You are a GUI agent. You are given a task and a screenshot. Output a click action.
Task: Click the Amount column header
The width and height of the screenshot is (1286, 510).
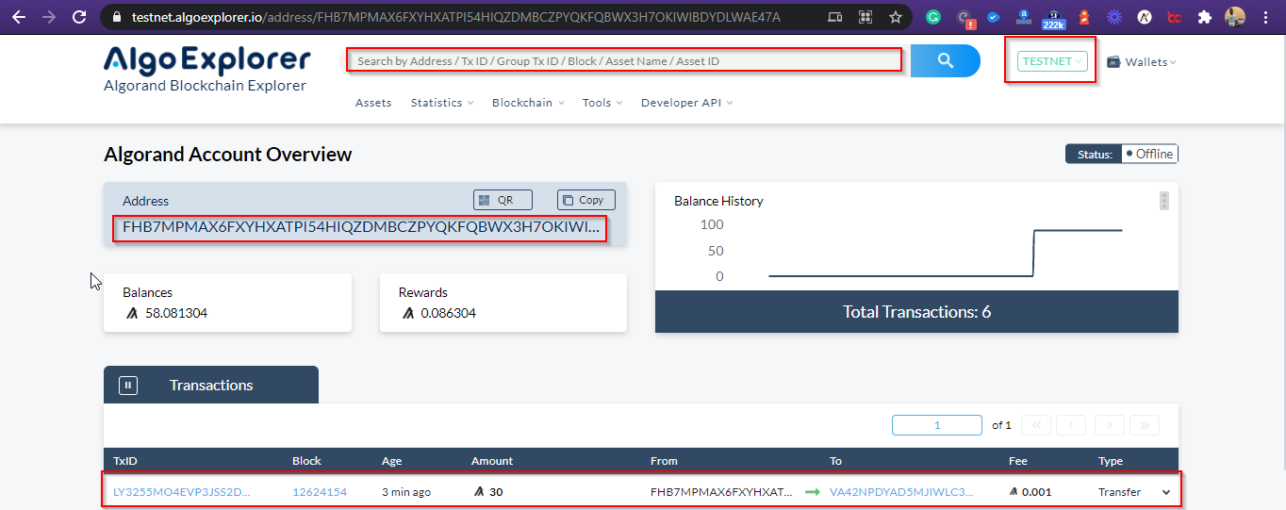pos(492,461)
